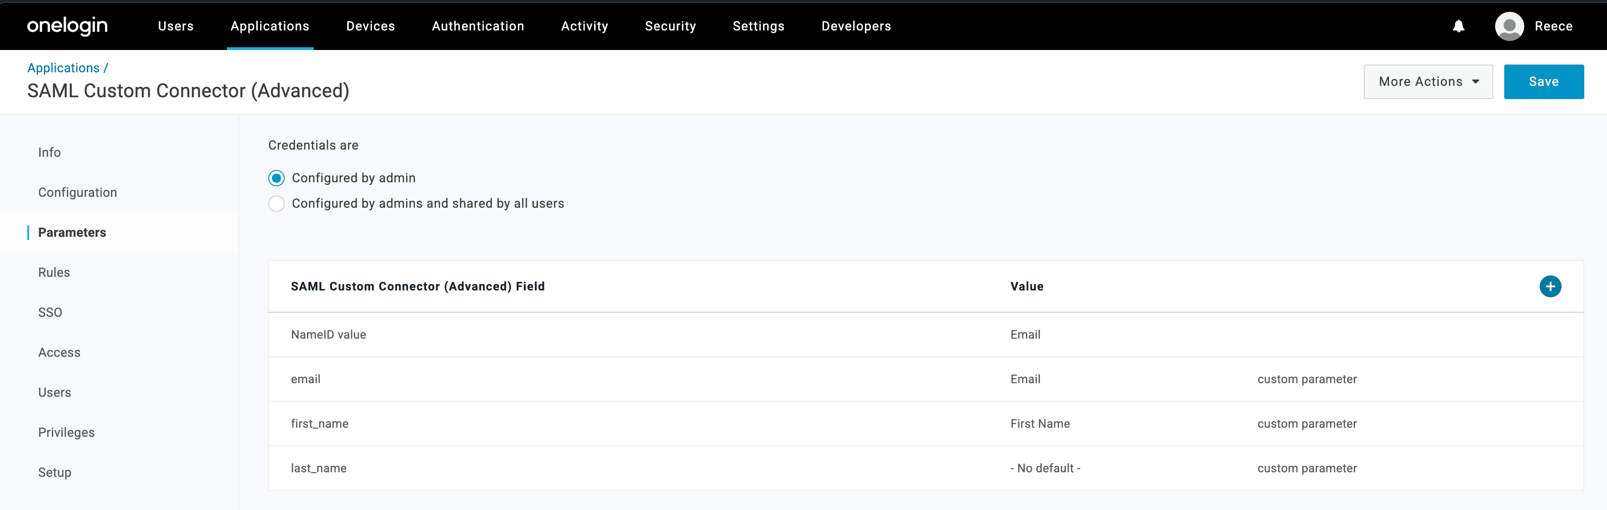Screen dimensions: 1607x510
Task: Add a parameter with the plus icon
Action: (1550, 286)
